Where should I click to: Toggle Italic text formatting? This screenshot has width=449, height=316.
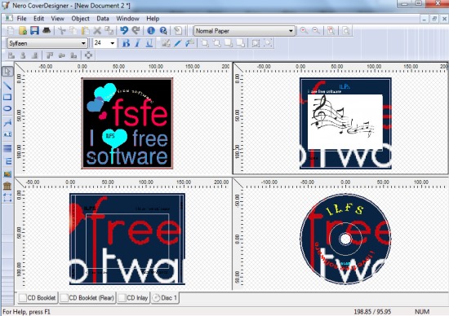[137, 43]
